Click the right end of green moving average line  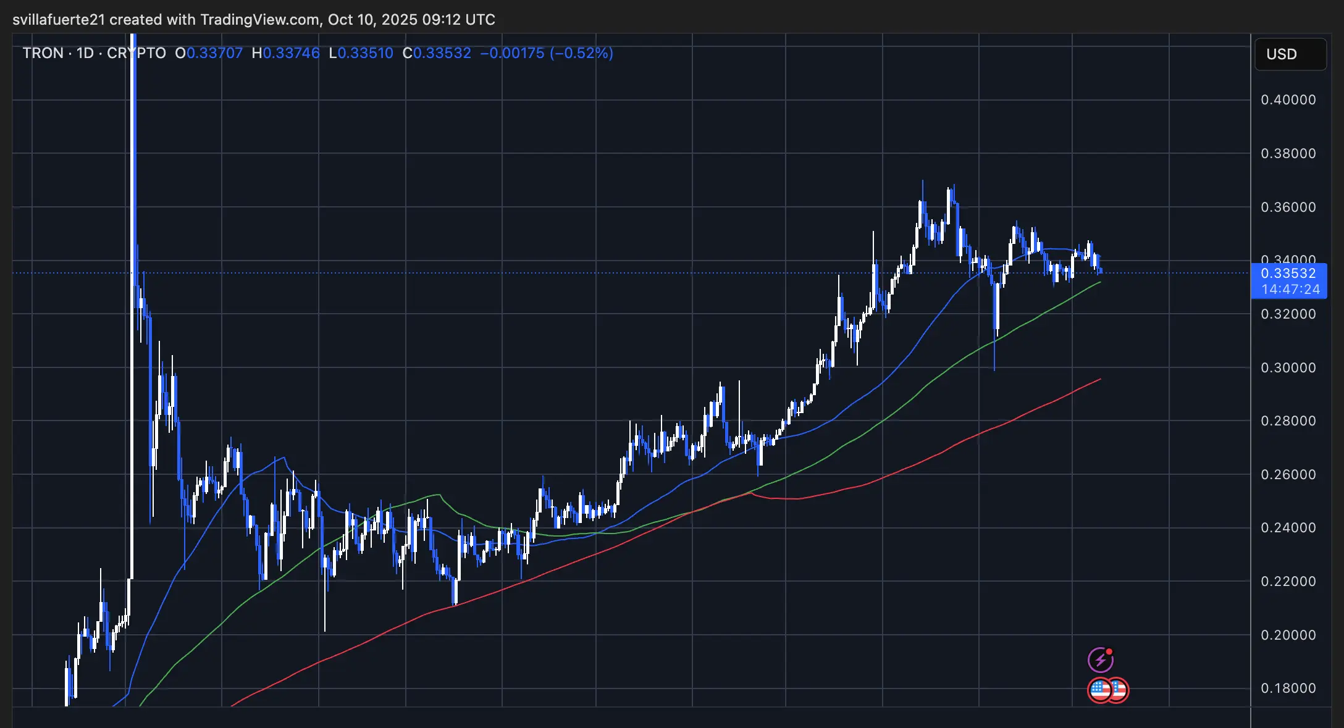1099,283
